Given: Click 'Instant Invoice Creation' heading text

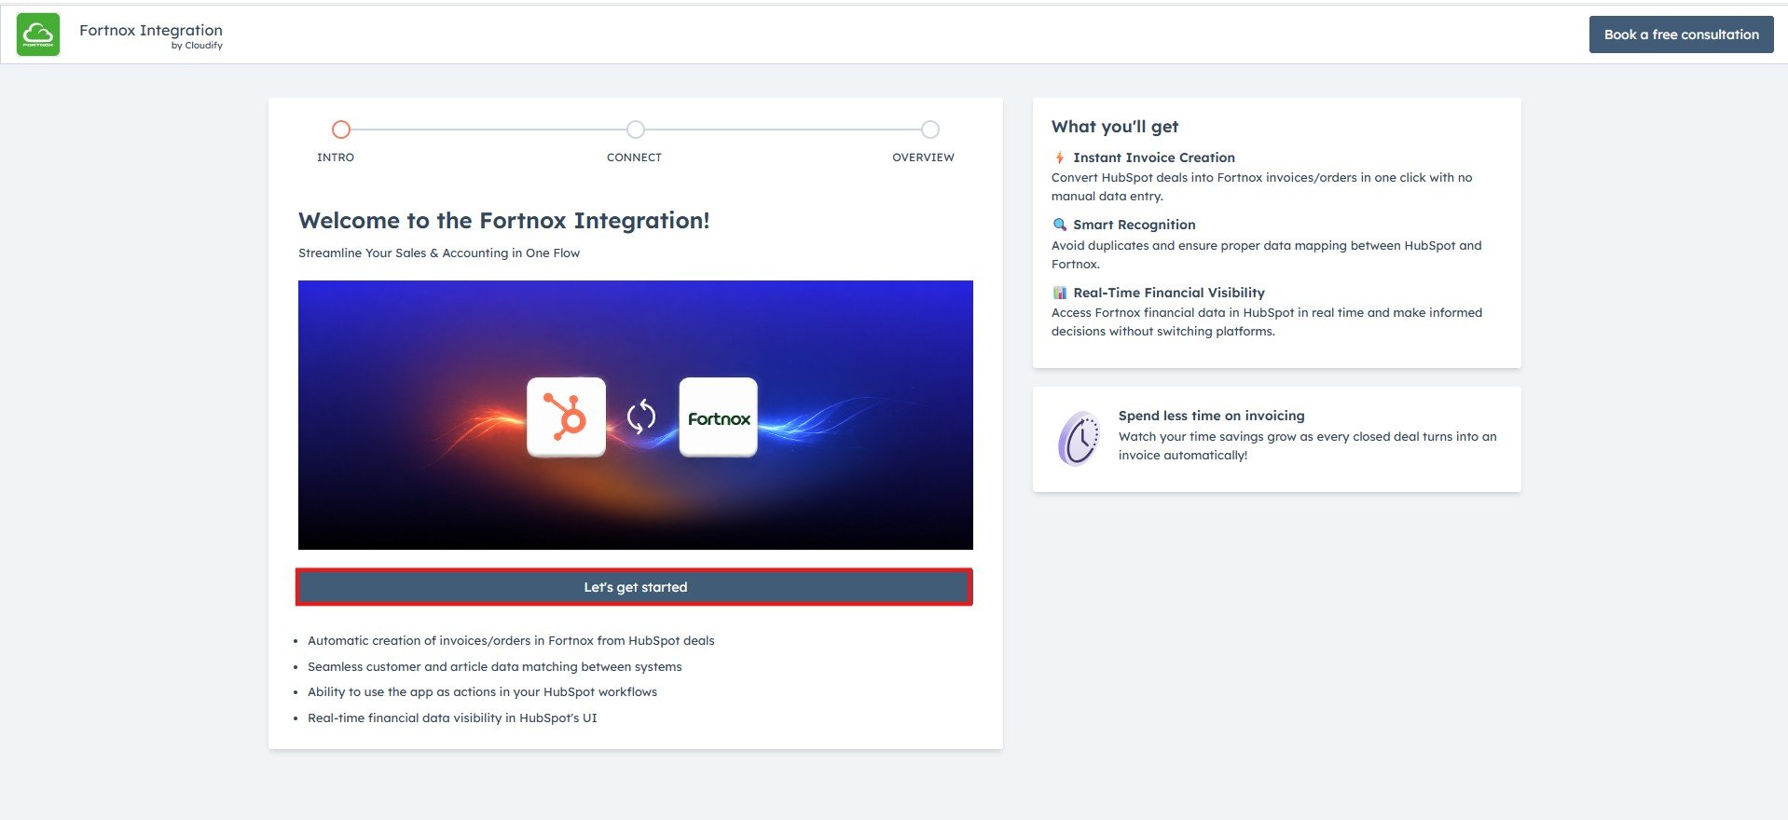Looking at the screenshot, I should click(1154, 157).
